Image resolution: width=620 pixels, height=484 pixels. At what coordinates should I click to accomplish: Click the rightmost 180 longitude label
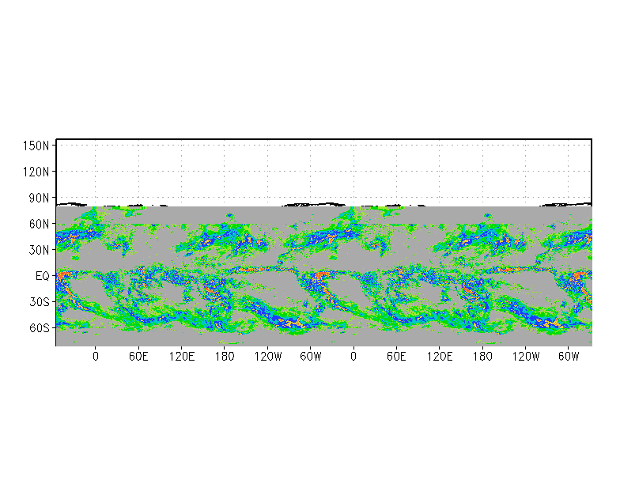click(x=482, y=357)
